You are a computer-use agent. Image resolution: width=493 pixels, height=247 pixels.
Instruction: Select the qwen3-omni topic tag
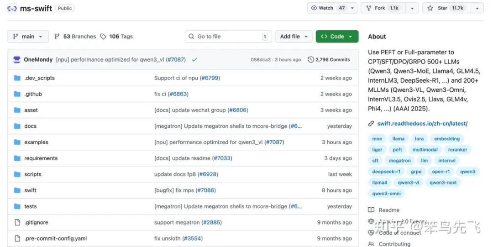point(387,194)
